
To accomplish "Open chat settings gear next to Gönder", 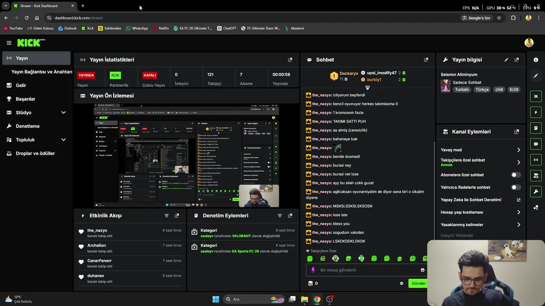I will pyautogui.click(x=402, y=283).
